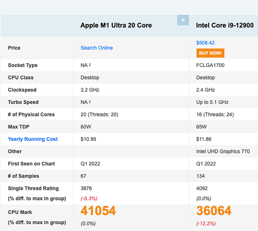Open the Yearly Running Cost link
The width and height of the screenshot is (258, 231).
tap(33, 139)
